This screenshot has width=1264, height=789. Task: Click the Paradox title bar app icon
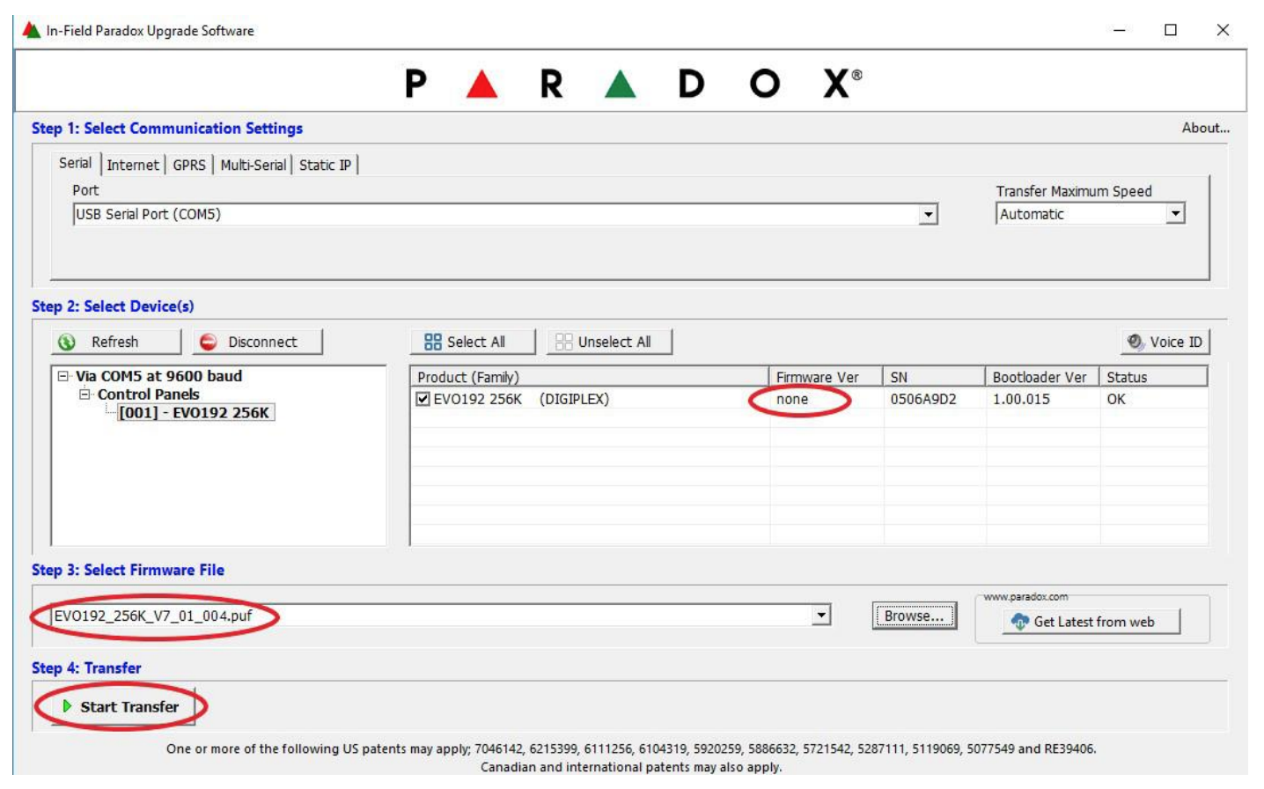click(32, 30)
